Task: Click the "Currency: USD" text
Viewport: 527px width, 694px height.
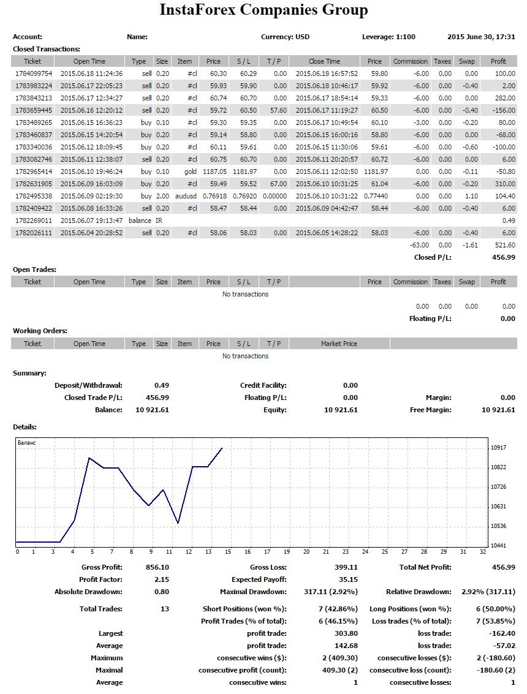Action: pos(285,37)
